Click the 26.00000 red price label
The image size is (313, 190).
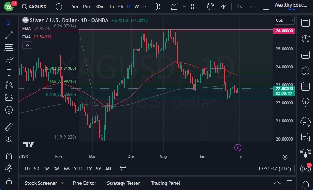[285, 31]
